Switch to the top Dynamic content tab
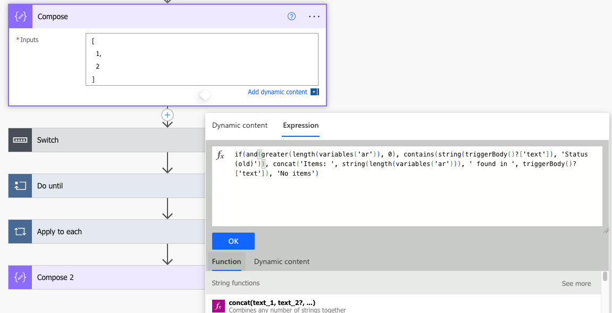The width and height of the screenshot is (612, 313). [240, 126]
